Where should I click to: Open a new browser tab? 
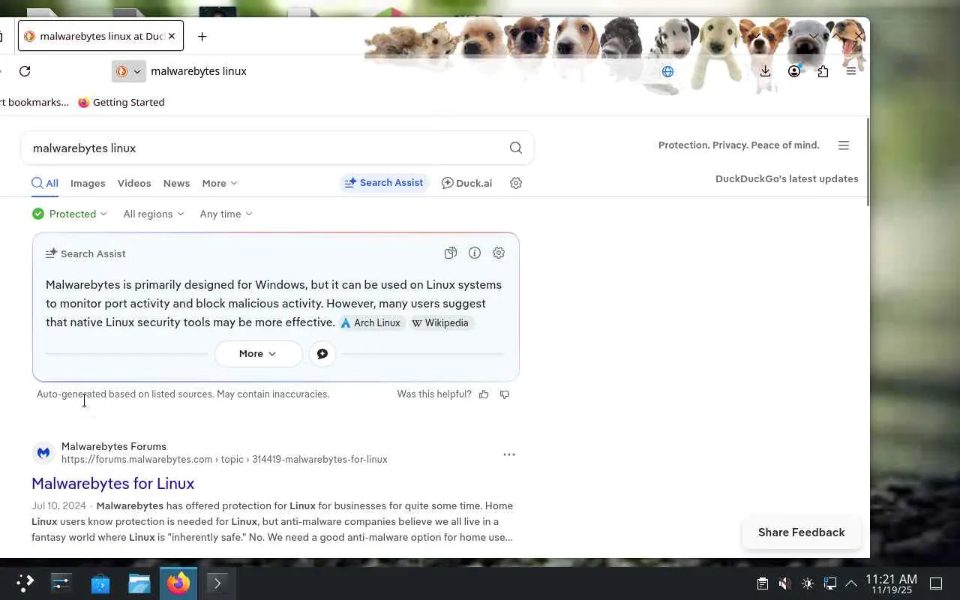click(x=202, y=36)
